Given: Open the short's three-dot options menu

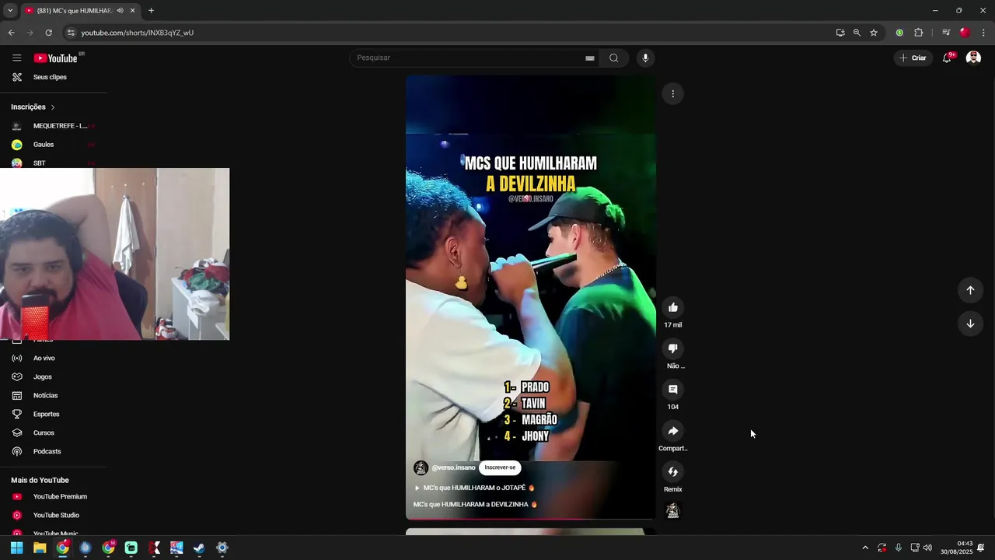Looking at the screenshot, I should pos(673,93).
